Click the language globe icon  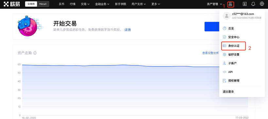[262, 4]
